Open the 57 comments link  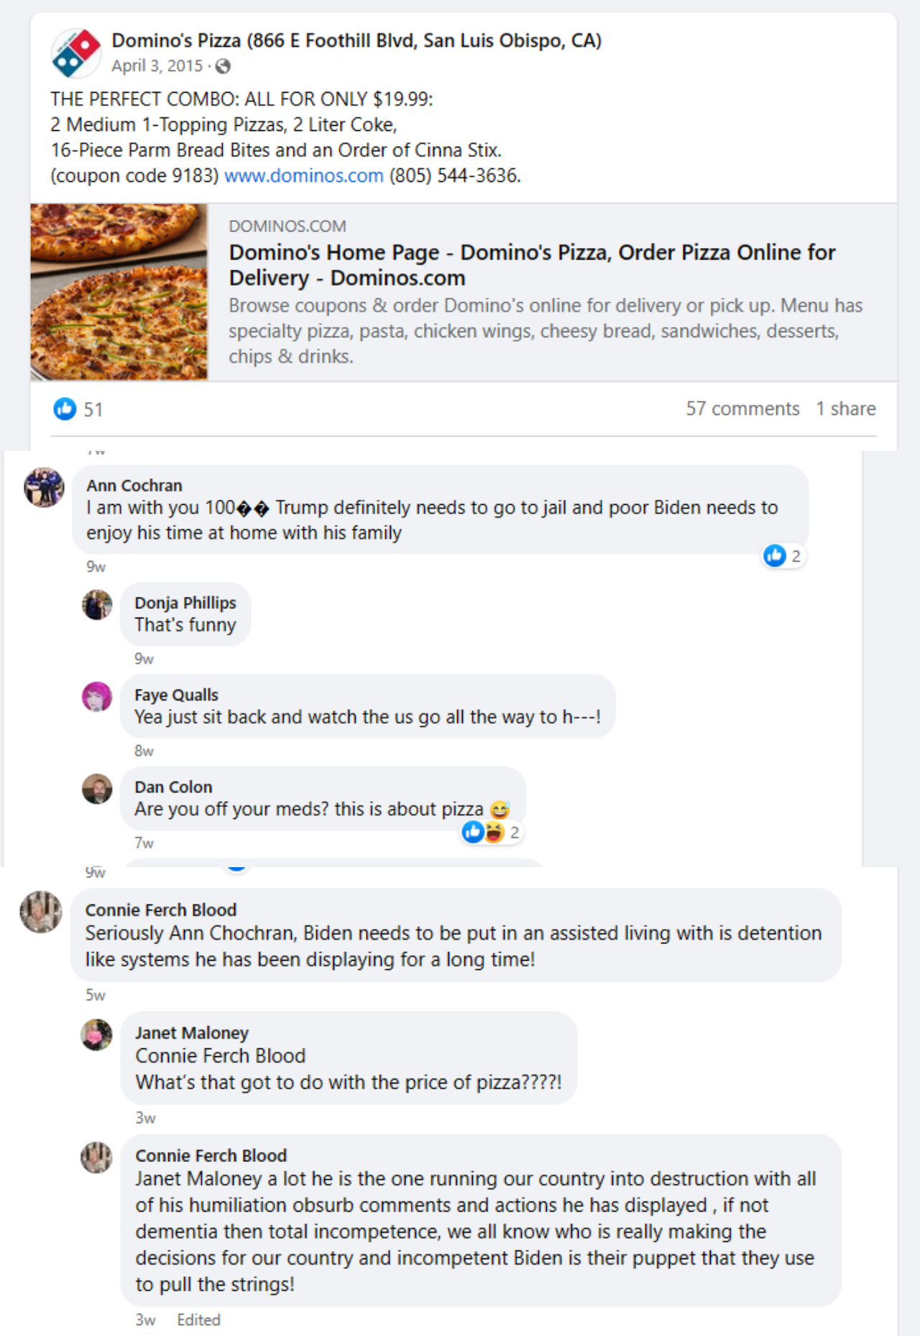[x=742, y=408]
